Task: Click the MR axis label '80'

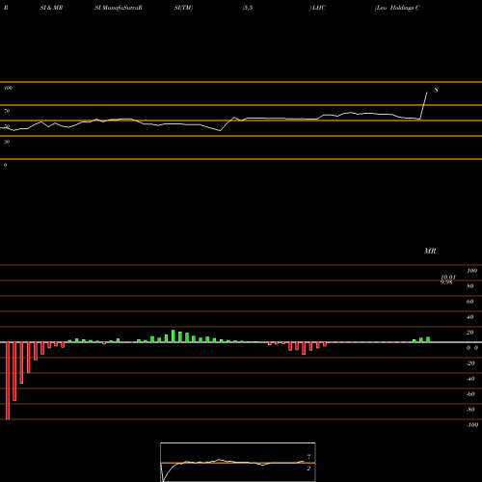Action: [x=470, y=286]
